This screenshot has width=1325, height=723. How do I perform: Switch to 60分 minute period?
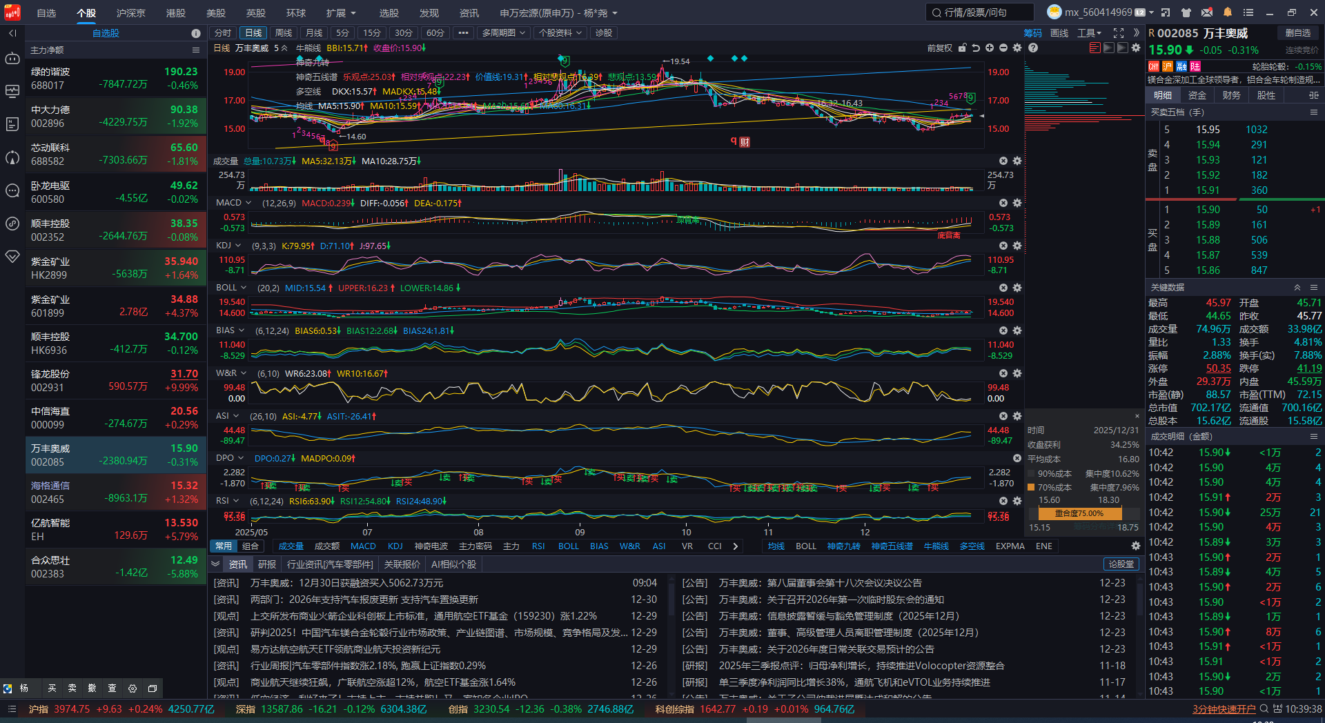coord(435,33)
